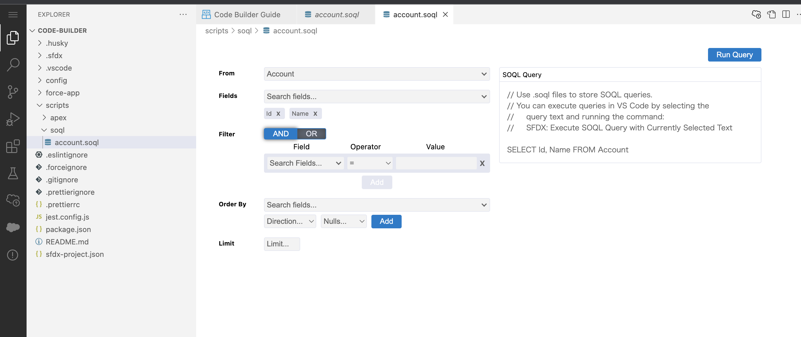Open the Search view in the activity bar
The image size is (801, 337).
(12, 64)
